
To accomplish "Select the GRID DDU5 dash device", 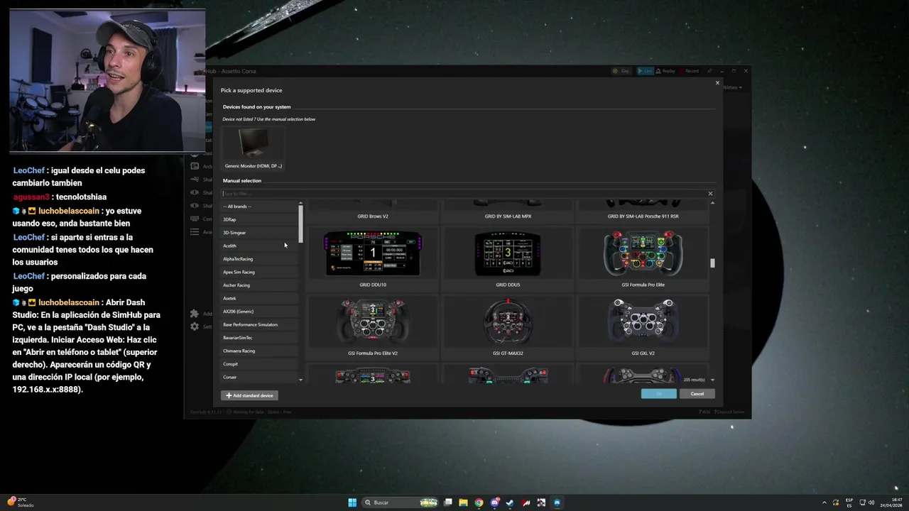I will (508, 258).
